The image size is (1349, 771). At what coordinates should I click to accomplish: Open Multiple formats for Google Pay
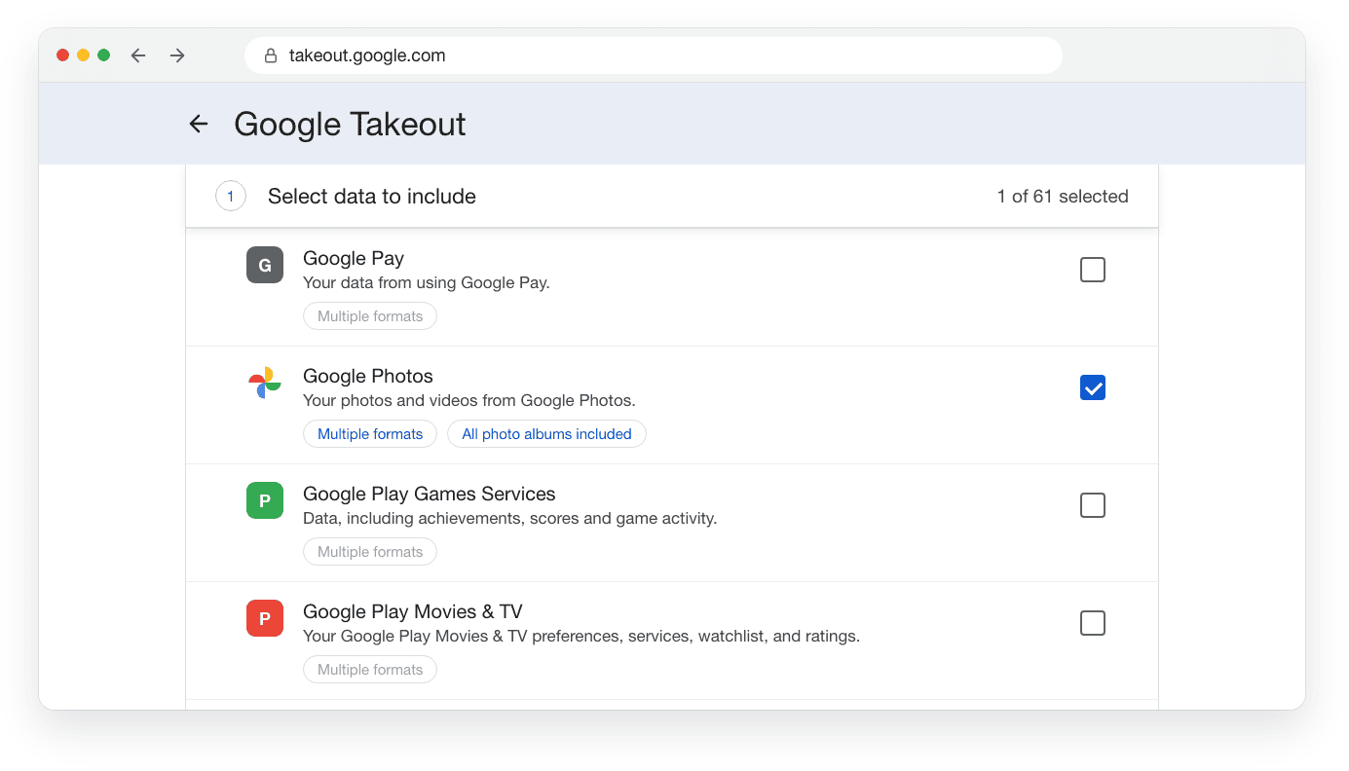pyautogui.click(x=370, y=316)
